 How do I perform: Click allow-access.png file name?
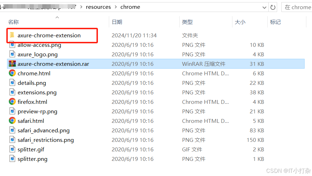39,45
